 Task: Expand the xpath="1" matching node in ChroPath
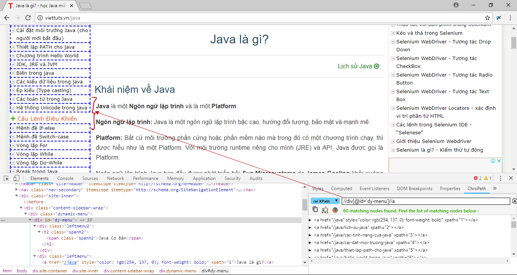click(x=310, y=220)
